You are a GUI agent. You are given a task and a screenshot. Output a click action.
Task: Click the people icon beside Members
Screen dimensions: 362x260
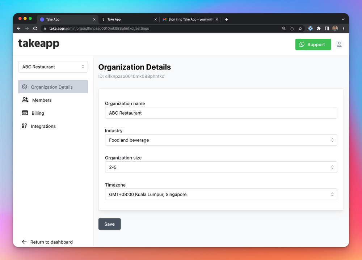tap(25, 100)
